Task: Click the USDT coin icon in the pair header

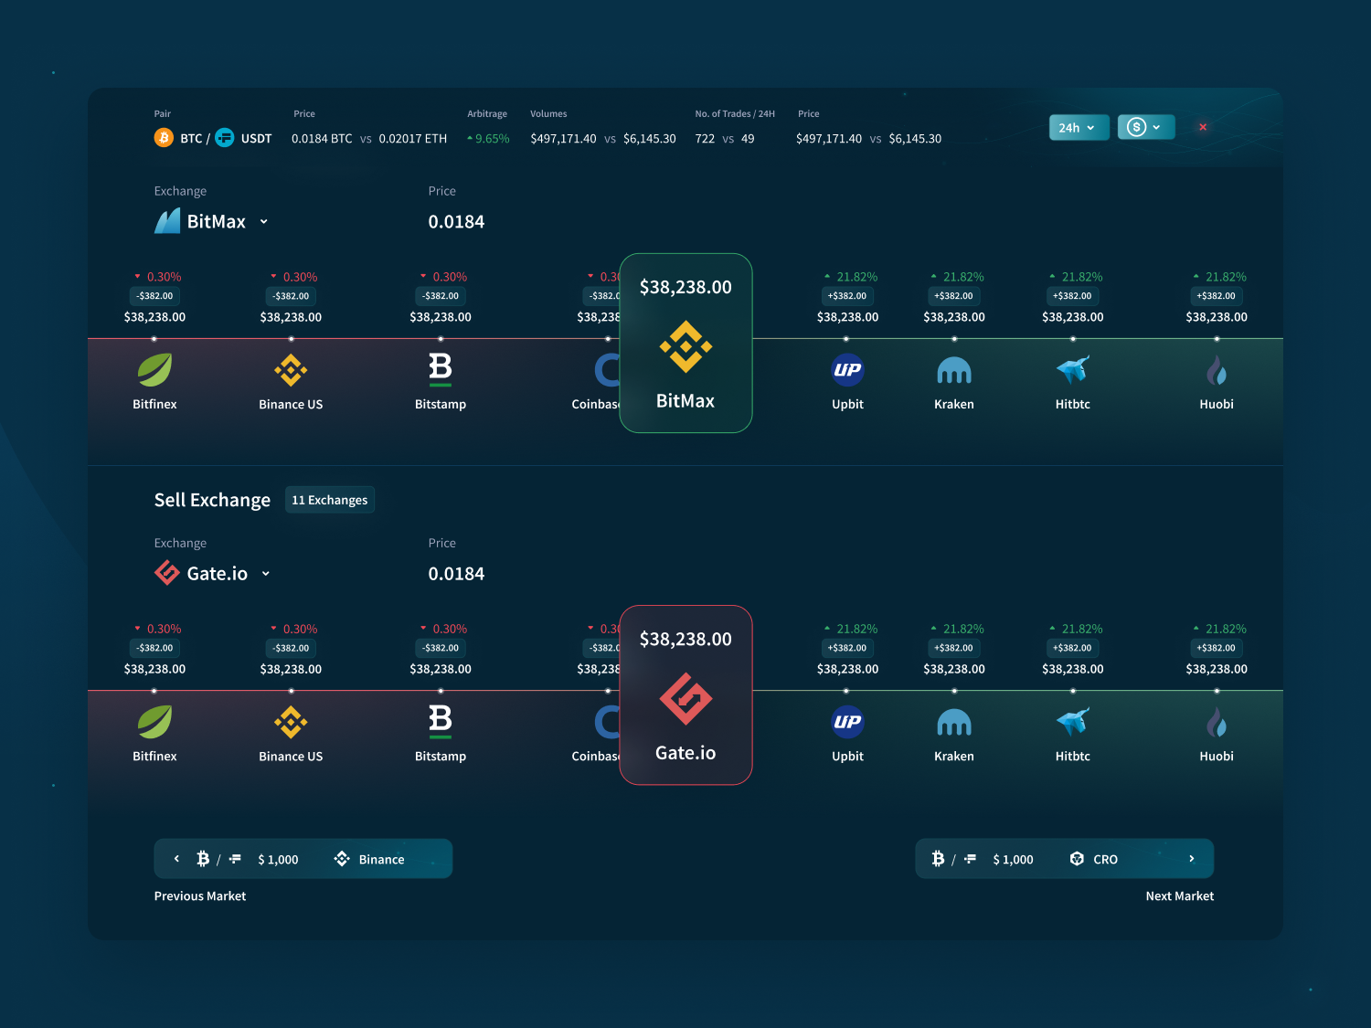Action: [x=225, y=138]
